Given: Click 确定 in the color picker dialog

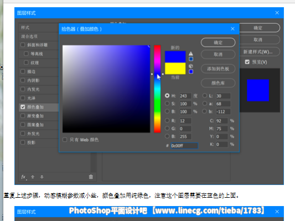Looking at the screenshot, I should pos(218,43).
